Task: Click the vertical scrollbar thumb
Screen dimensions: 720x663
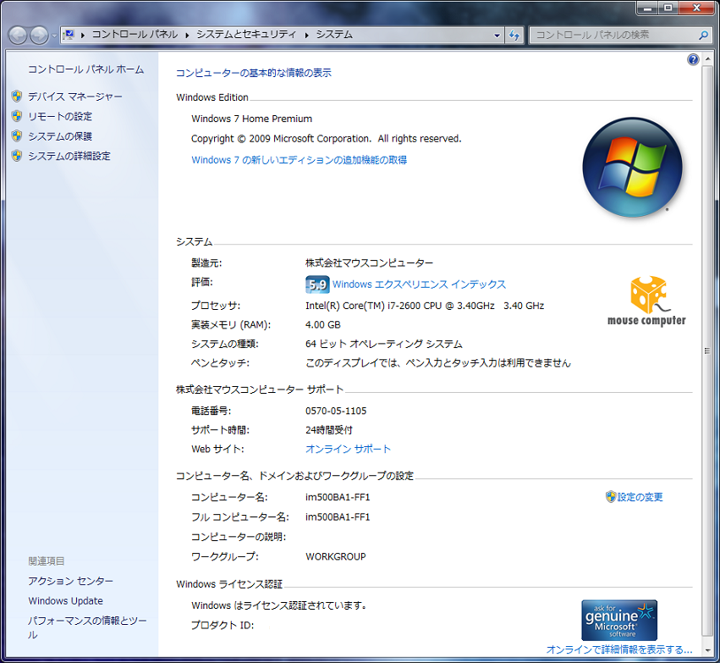Action: coord(707,351)
